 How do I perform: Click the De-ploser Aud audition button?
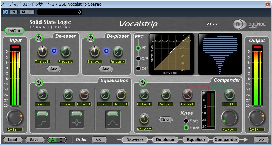(x=106, y=69)
